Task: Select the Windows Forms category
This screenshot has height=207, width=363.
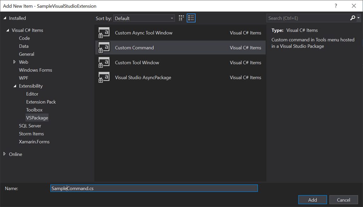Action: tap(35, 70)
